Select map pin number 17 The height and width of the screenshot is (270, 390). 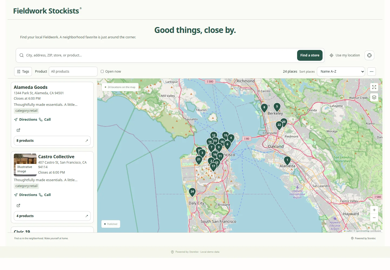pyautogui.click(x=213, y=166)
